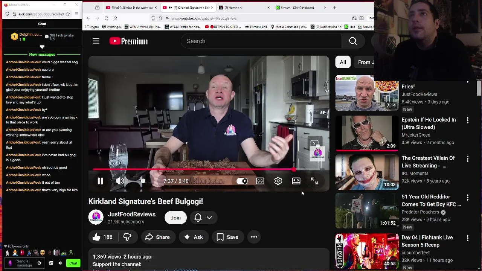This screenshot has height=271, width=482.
Task: Pause the YouTube video
Action: point(100,181)
